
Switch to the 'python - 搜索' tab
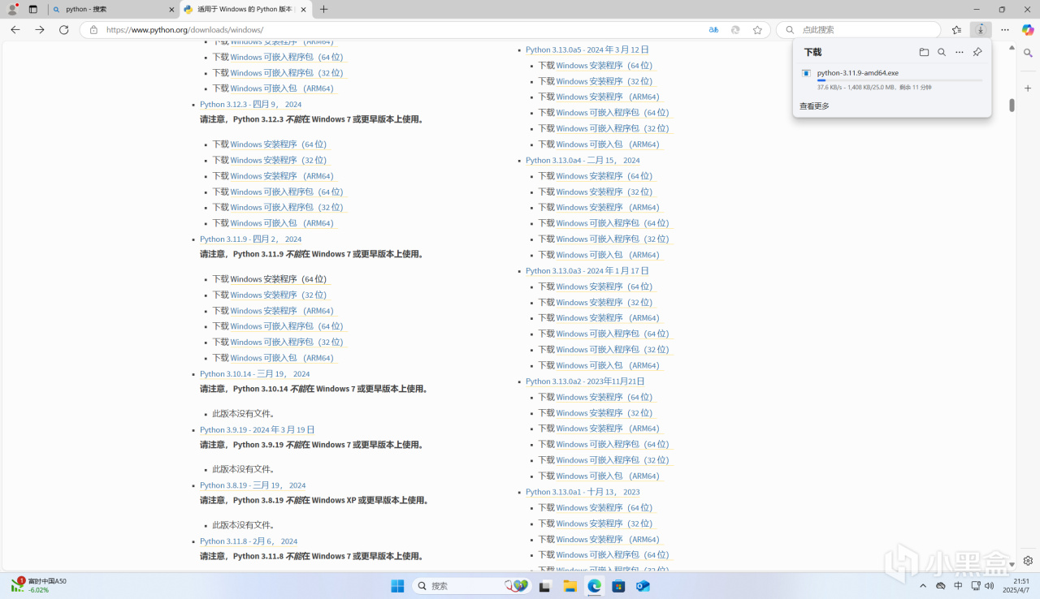113,10
